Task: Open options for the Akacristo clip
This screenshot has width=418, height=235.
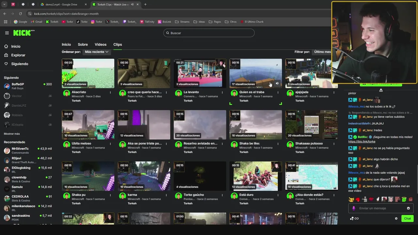Action: coord(110,92)
